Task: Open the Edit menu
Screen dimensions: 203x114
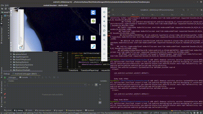Action: (x=7, y=5)
